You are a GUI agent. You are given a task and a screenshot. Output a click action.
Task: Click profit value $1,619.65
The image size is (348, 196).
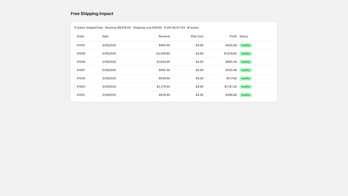pyautogui.click(x=231, y=53)
